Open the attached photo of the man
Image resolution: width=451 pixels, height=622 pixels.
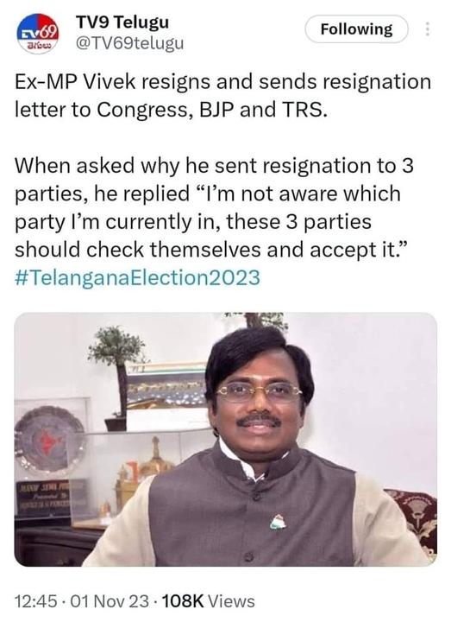point(226,439)
